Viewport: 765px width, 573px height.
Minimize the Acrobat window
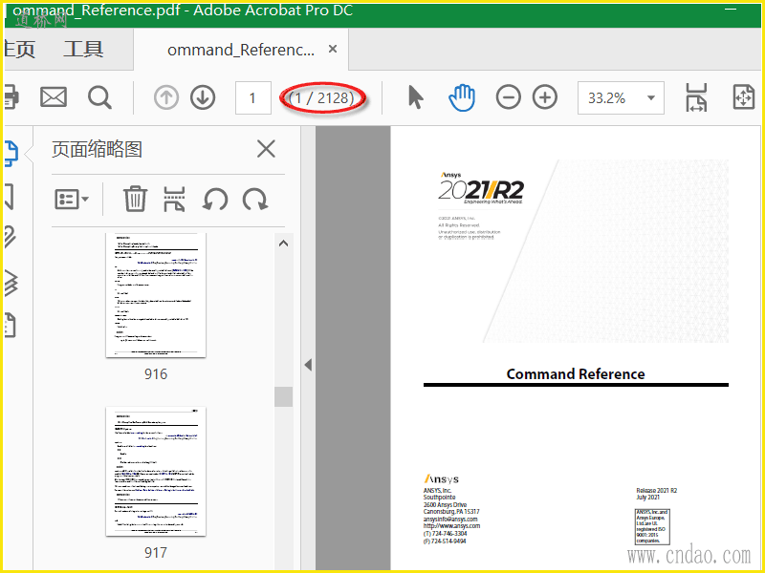tap(731, 10)
